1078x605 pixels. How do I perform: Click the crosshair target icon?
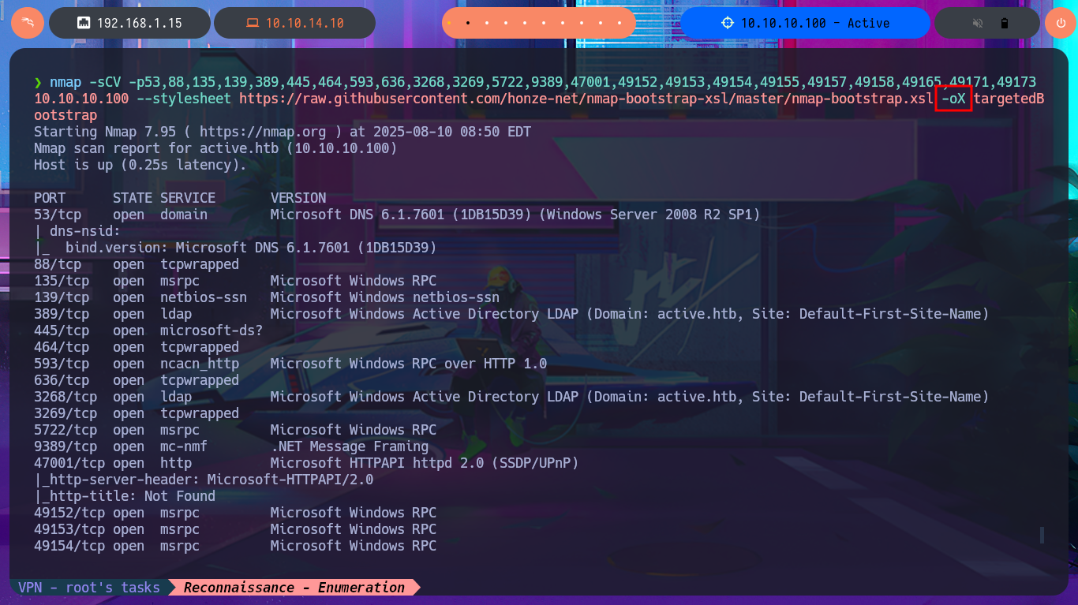tap(728, 23)
